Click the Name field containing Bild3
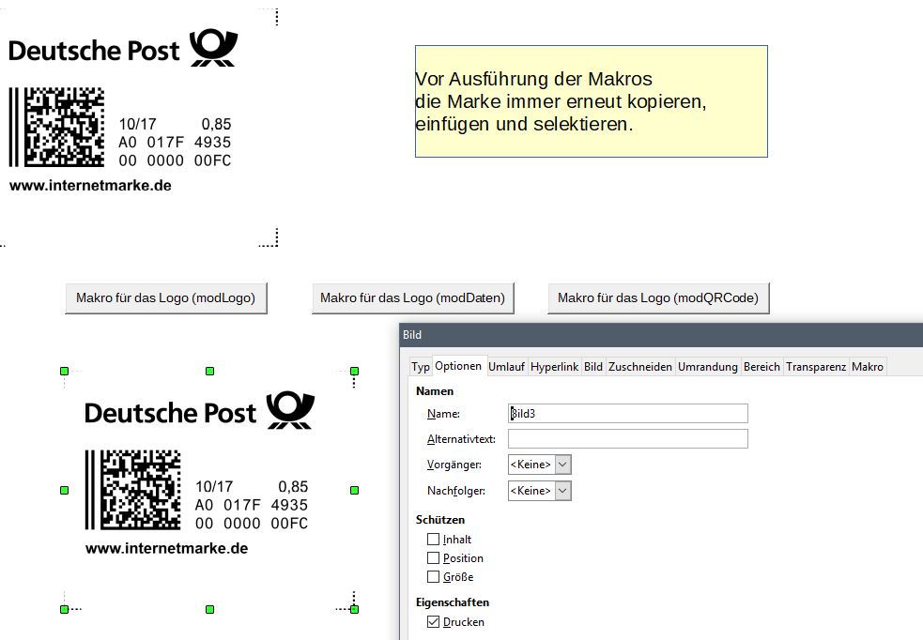This screenshot has width=923, height=640. pos(627,414)
